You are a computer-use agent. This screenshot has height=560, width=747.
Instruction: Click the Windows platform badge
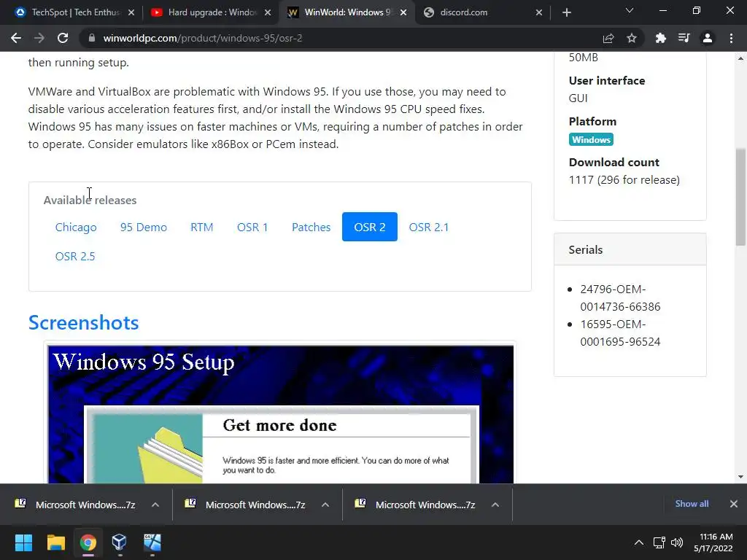point(591,139)
